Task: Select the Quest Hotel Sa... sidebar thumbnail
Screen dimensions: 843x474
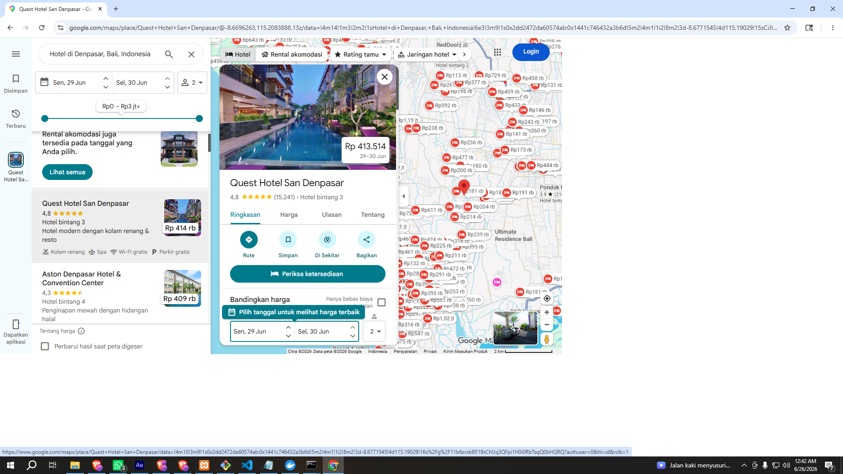Action: click(x=16, y=160)
